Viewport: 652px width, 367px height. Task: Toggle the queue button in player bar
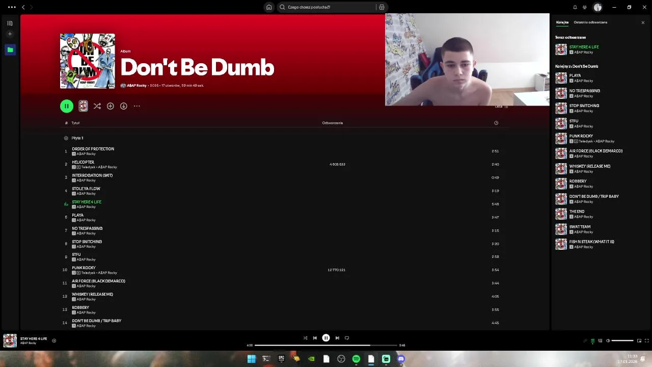pos(592,340)
